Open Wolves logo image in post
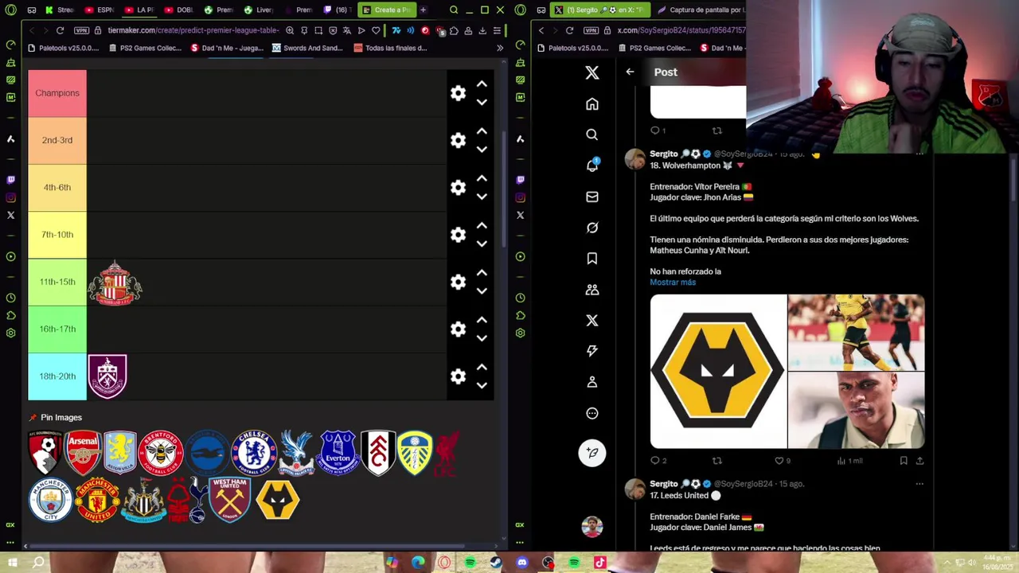The height and width of the screenshot is (573, 1019). coord(718,372)
